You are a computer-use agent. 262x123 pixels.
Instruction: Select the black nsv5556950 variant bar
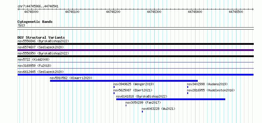[x=135, y=56]
